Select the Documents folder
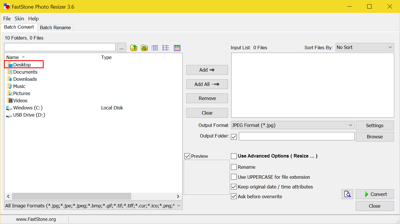 coord(22,72)
